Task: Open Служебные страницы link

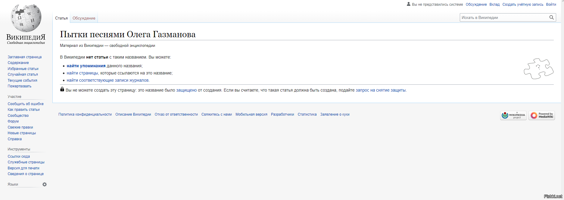Action: point(26,162)
